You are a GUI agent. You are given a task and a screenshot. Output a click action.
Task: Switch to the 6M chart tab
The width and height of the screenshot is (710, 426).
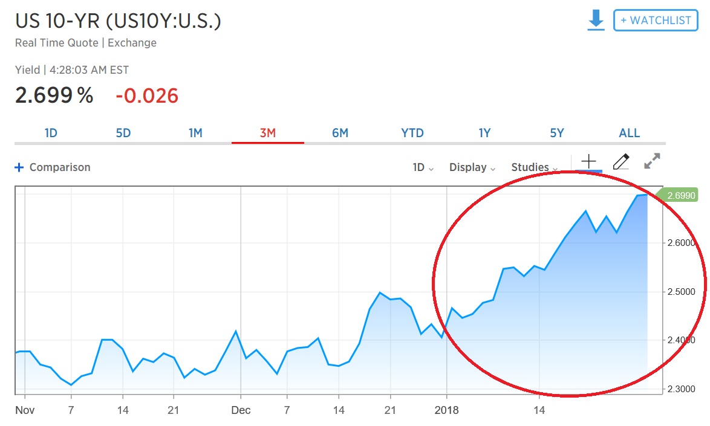(x=339, y=132)
